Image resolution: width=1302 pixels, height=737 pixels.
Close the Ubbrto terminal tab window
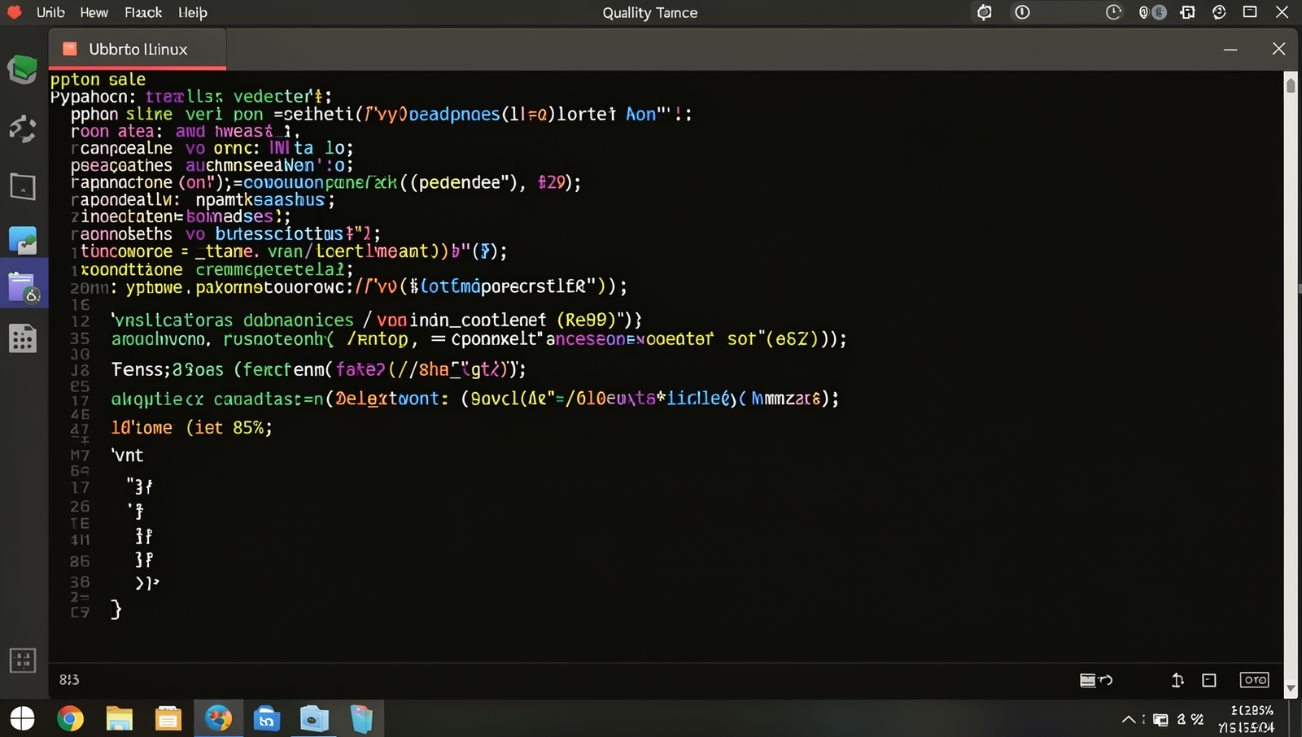pyautogui.click(x=1278, y=49)
